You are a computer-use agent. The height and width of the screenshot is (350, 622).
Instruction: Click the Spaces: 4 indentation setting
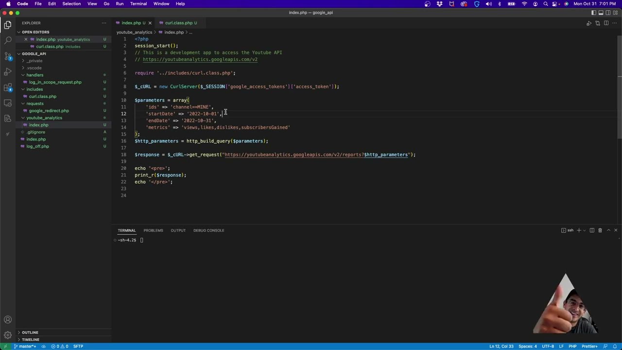click(528, 346)
